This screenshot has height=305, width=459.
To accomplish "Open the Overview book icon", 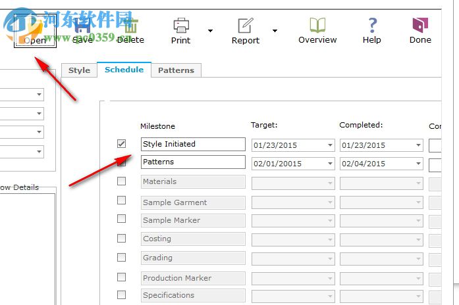I will (317, 26).
